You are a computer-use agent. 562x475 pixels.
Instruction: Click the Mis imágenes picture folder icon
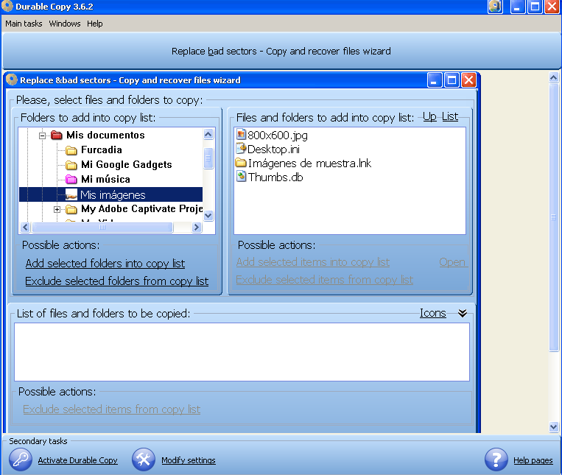71,194
